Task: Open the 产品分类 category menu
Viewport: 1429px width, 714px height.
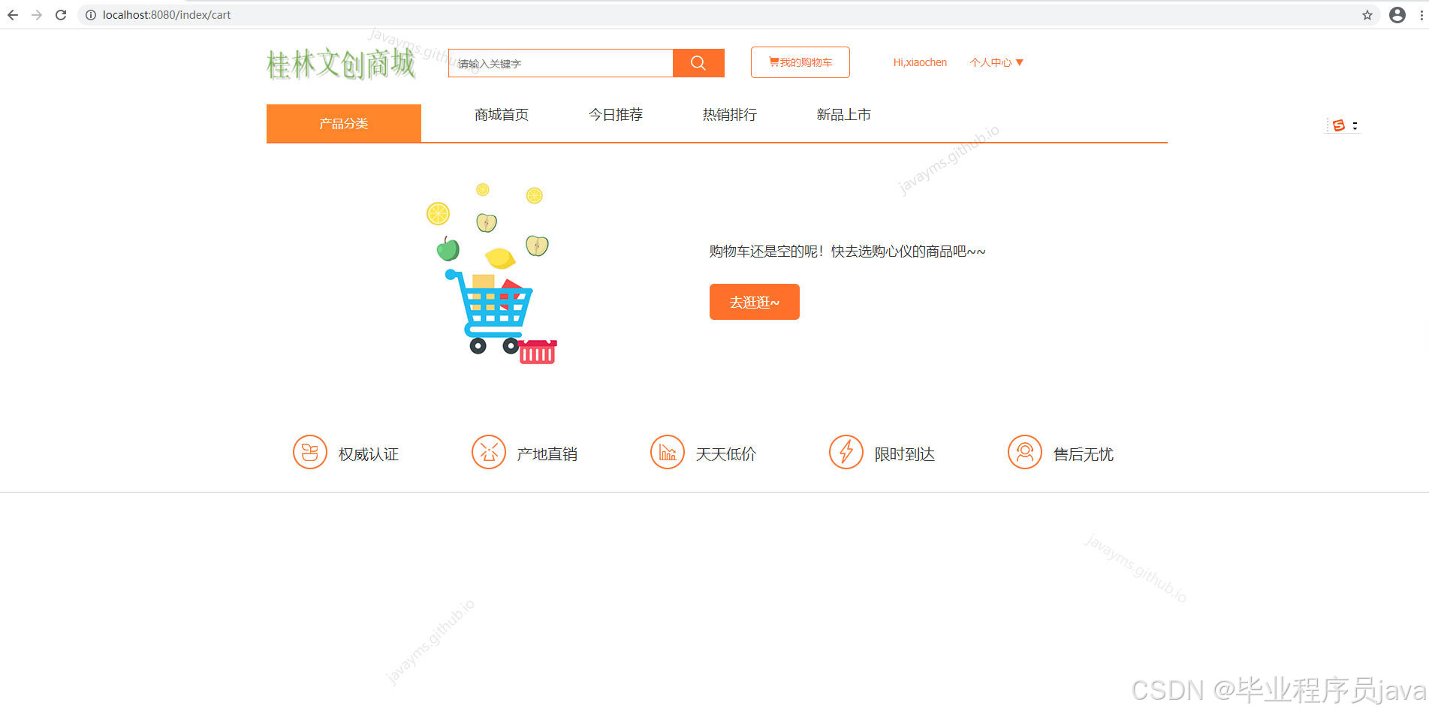Action: 344,123
